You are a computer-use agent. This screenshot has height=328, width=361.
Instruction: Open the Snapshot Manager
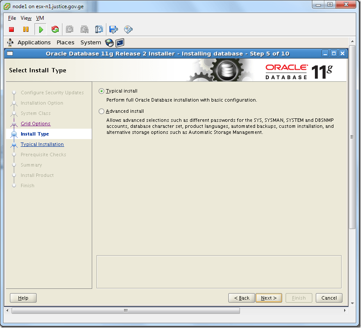pos(99,29)
